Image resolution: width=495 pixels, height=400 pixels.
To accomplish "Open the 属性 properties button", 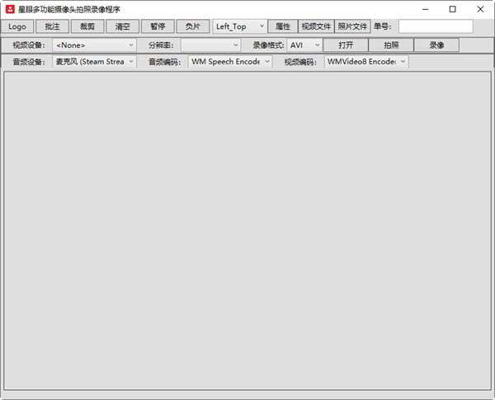I will 282,26.
